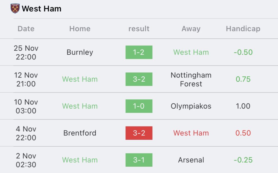This screenshot has height=173, width=278.
Task: Open the 1-2 Burnley match result badge
Action: point(139,52)
